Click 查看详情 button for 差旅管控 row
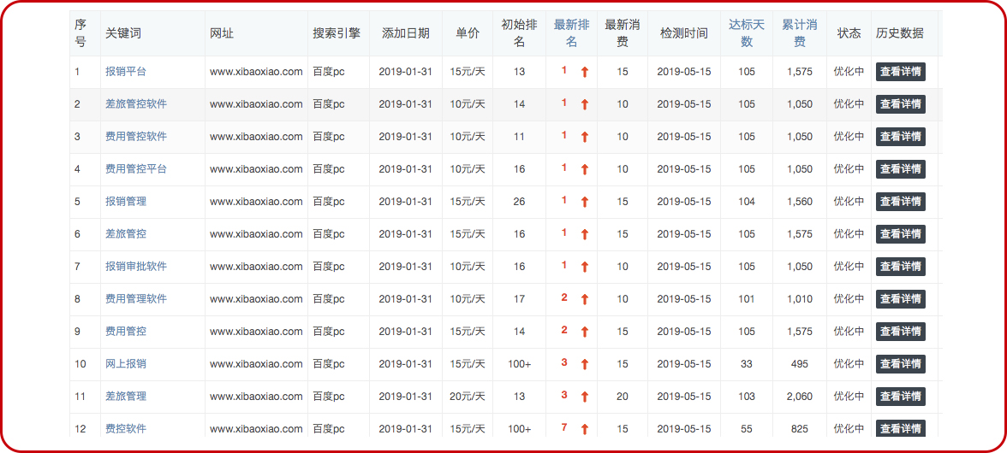 click(x=900, y=234)
